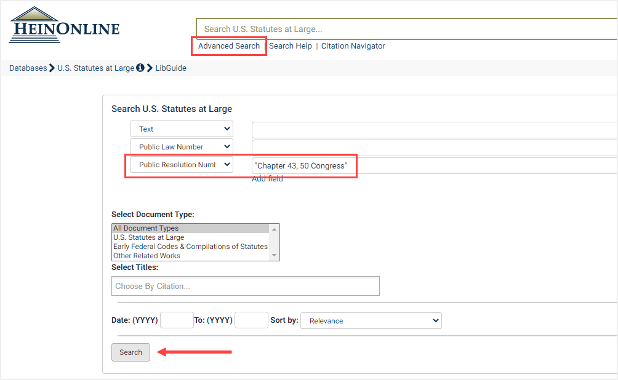Open the Sort by Relevance dropdown
The width and height of the screenshot is (618, 380).
tap(371, 320)
